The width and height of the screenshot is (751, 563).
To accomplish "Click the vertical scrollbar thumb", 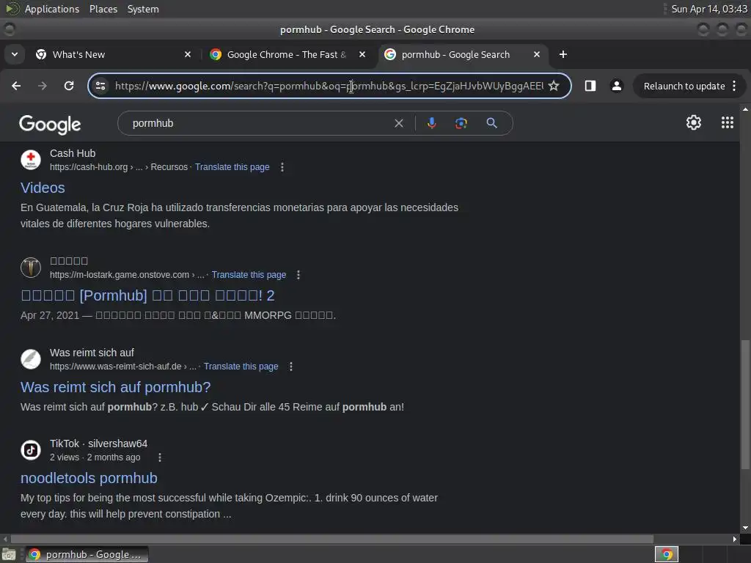I will point(745,405).
